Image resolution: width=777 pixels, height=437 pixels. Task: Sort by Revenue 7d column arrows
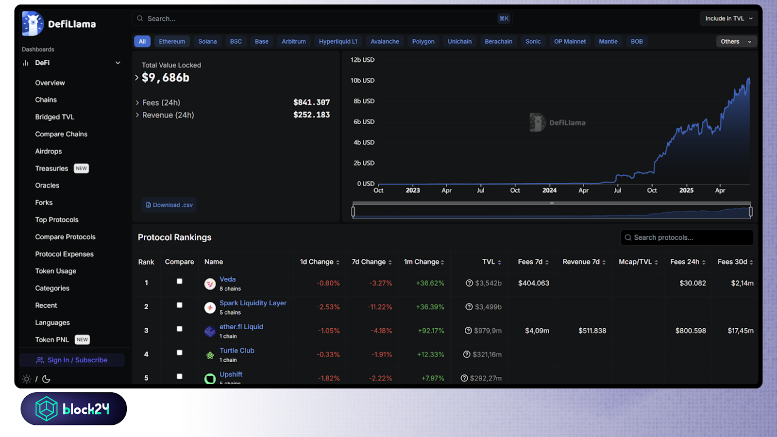point(604,262)
